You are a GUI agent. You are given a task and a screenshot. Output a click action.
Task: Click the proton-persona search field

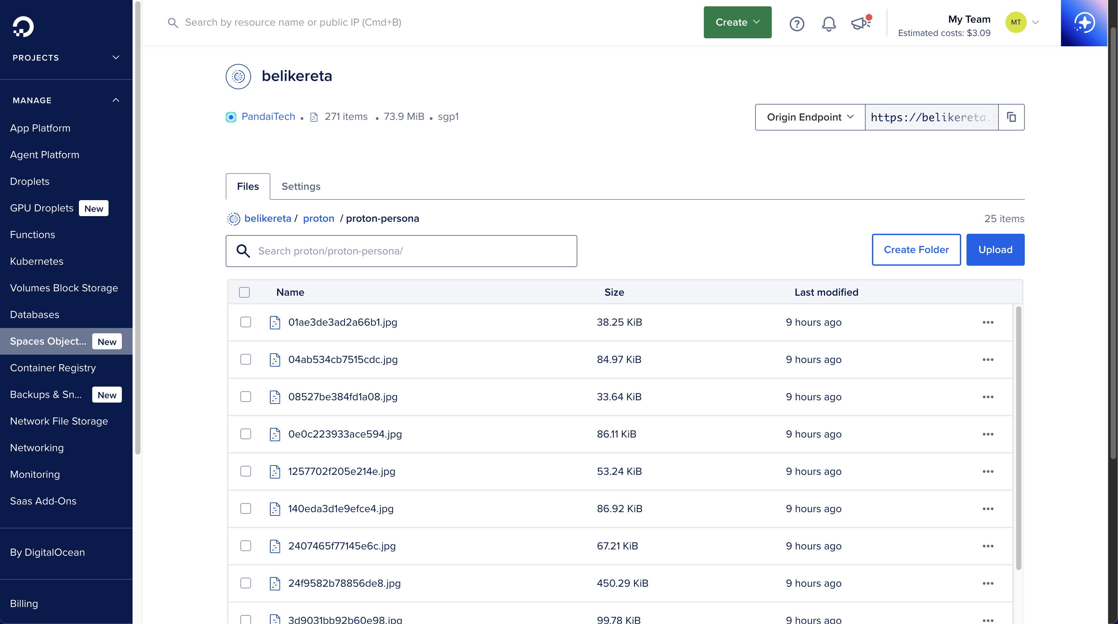point(401,251)
